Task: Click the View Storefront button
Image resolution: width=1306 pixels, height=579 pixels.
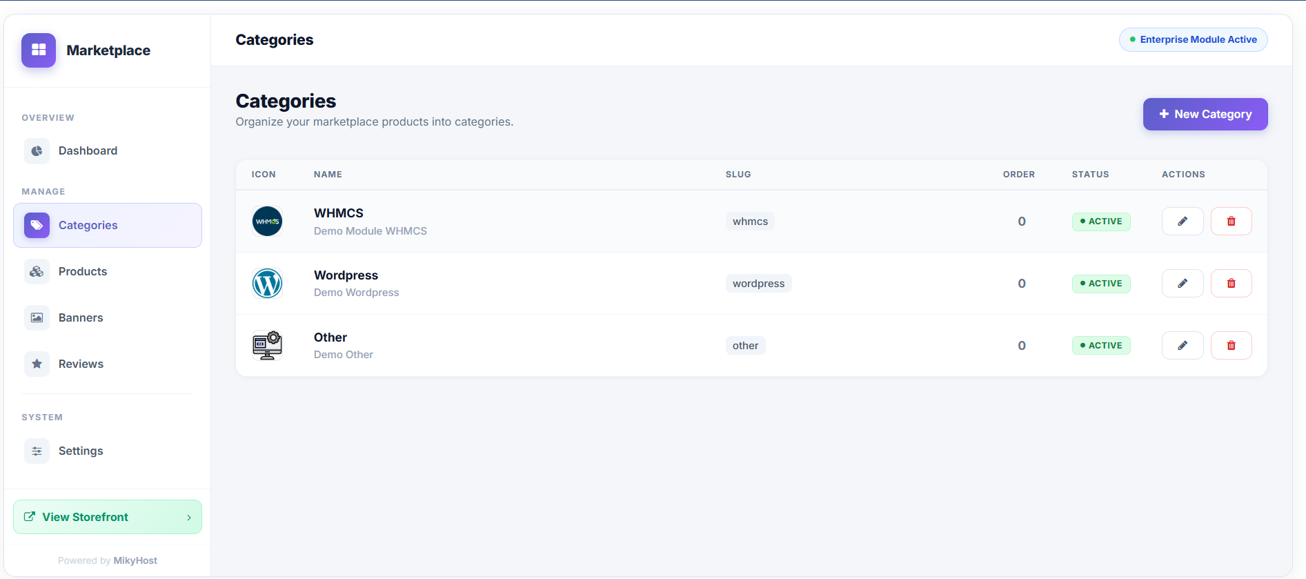Action: (x=108, y=517)
